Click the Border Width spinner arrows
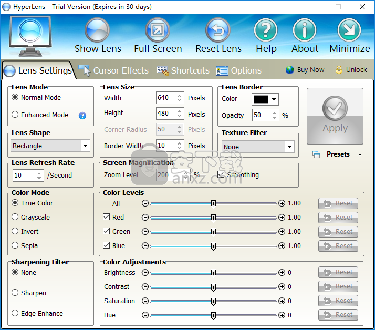The width and height of the screenshot is (375, 330). [180, 146]
